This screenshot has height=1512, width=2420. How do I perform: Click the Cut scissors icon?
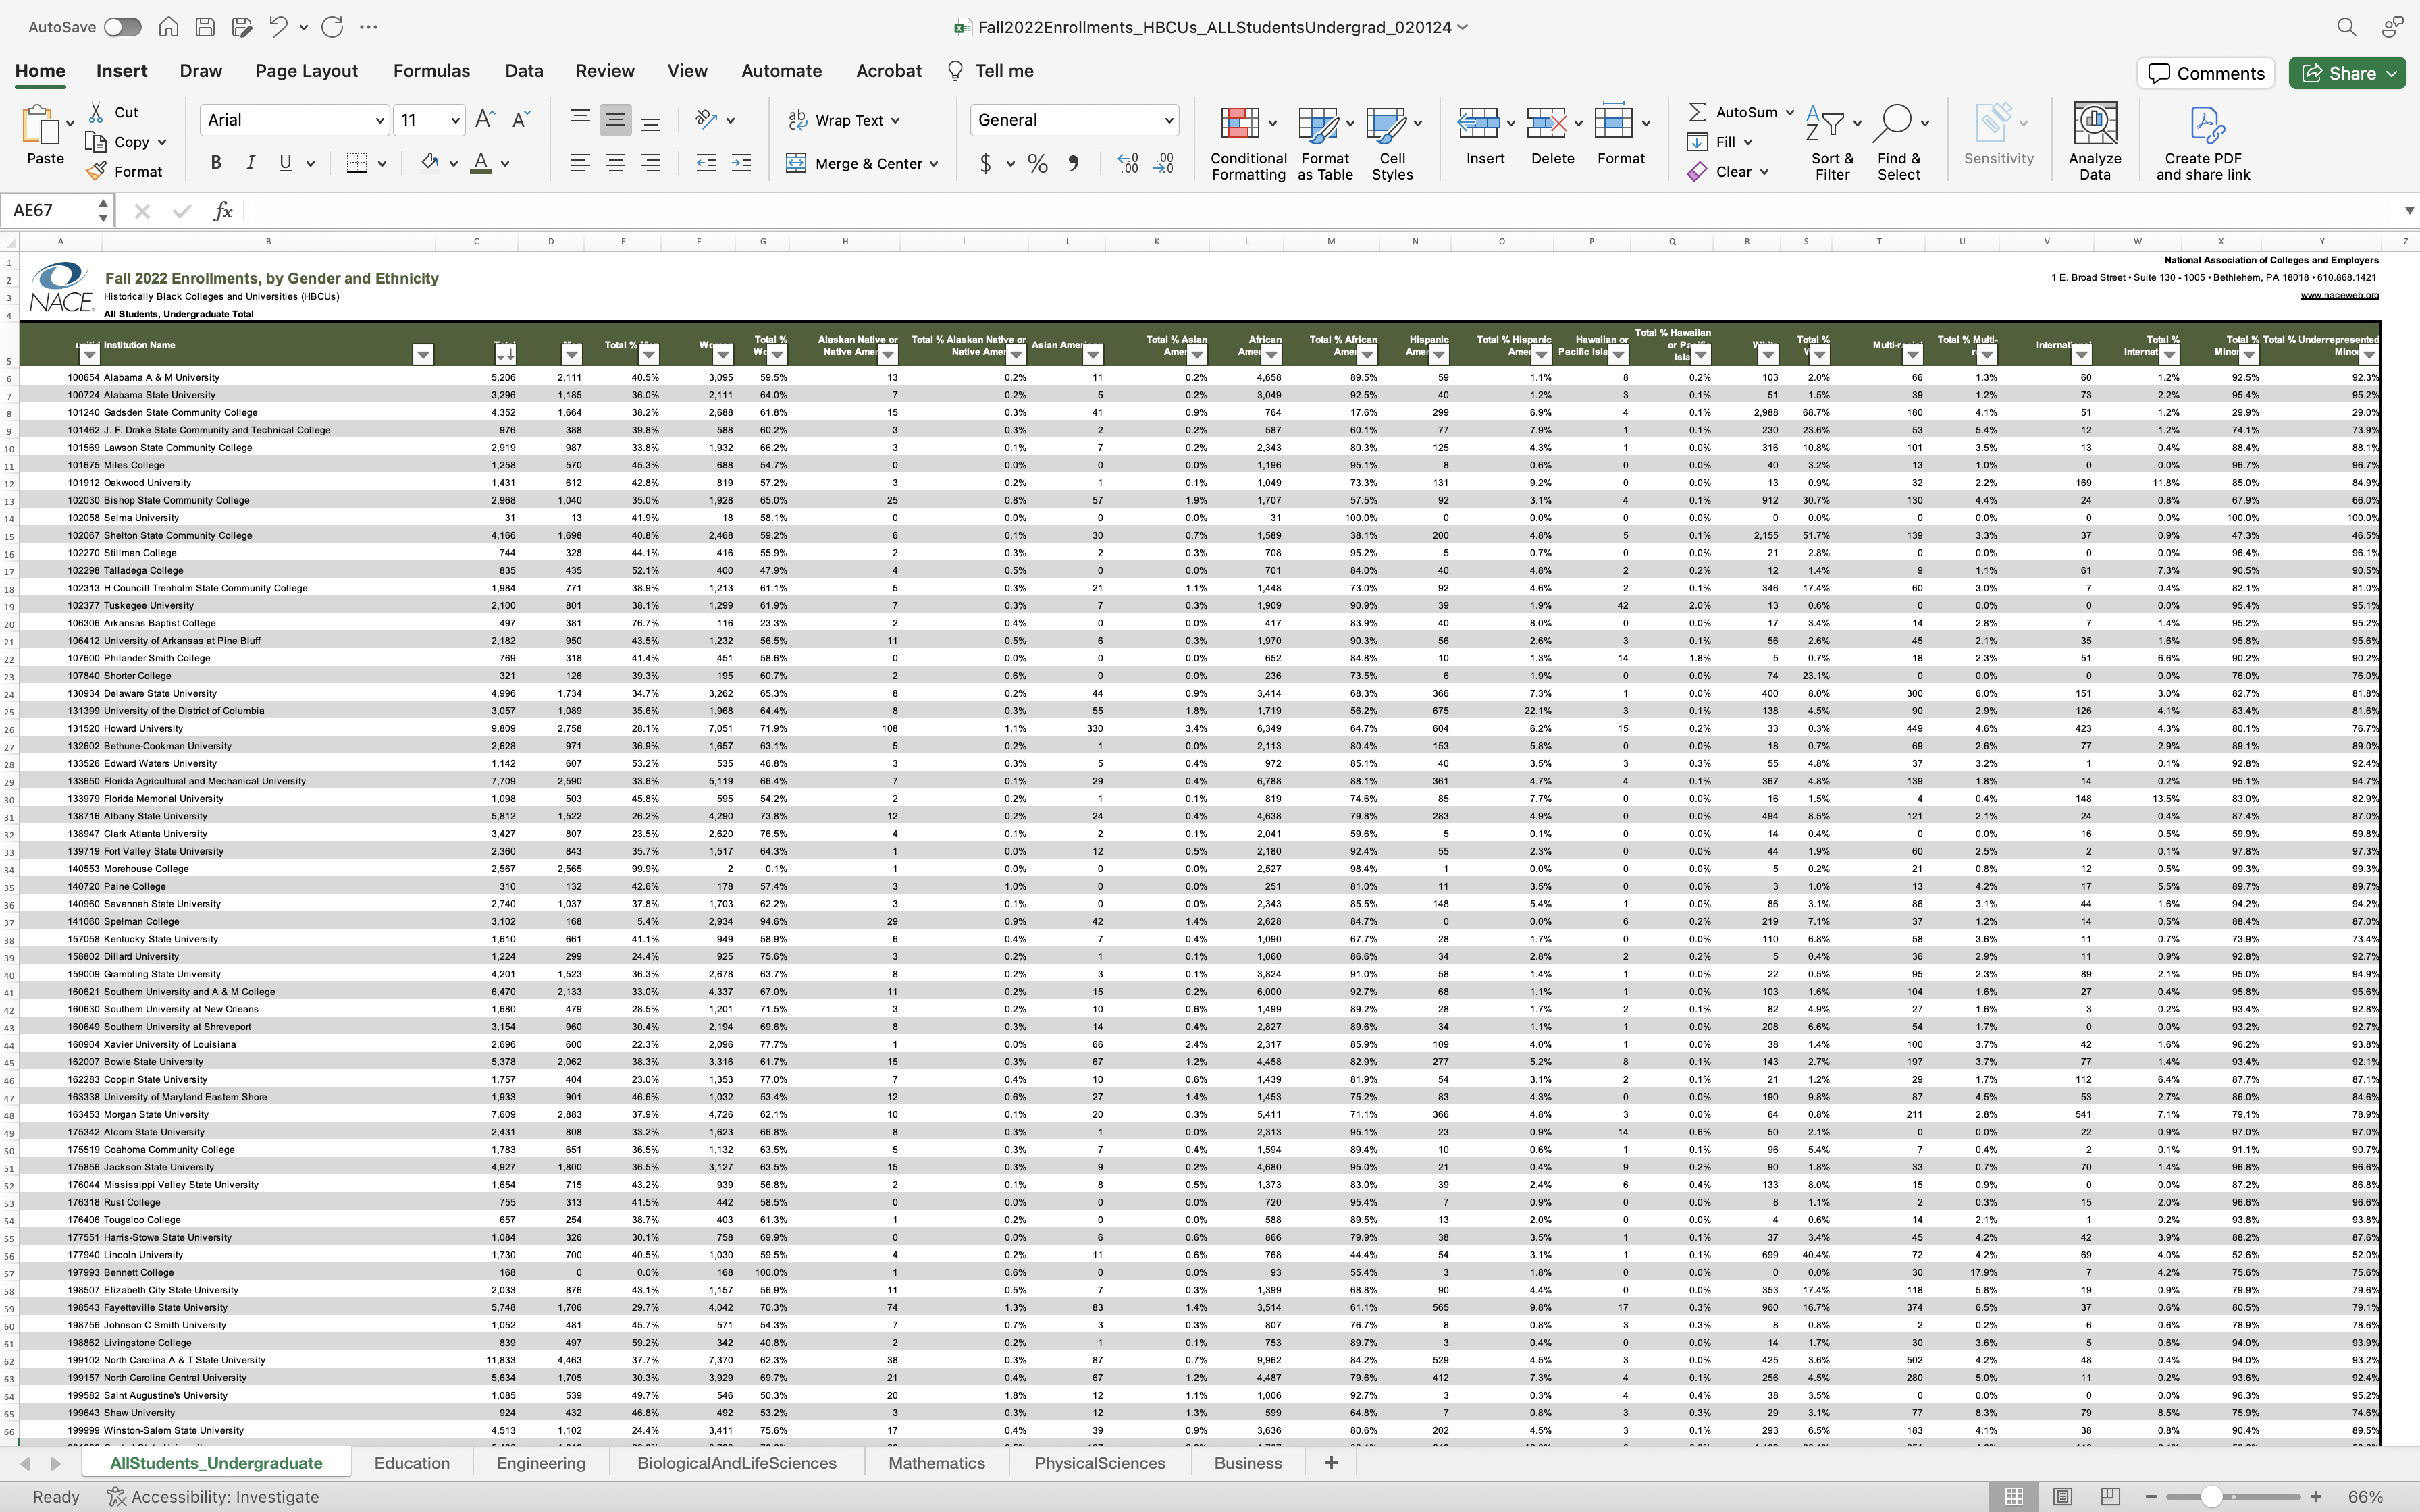point(96,112)
